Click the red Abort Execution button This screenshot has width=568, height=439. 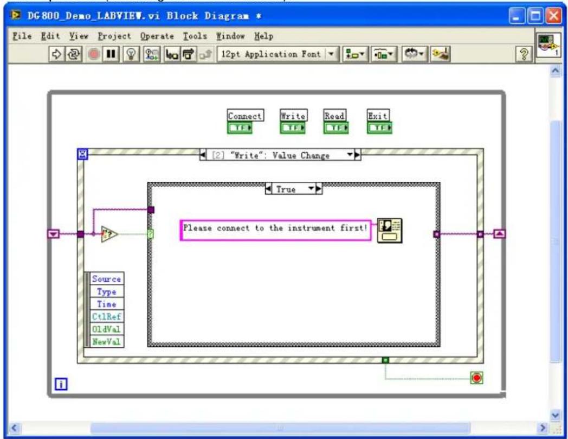pyautogui.click(x=94, y=54)
